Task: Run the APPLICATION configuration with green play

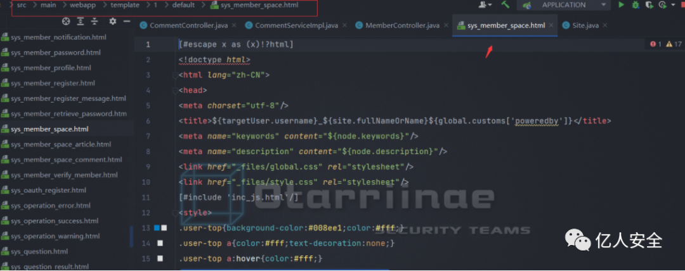Action: (x=621, y=5)
